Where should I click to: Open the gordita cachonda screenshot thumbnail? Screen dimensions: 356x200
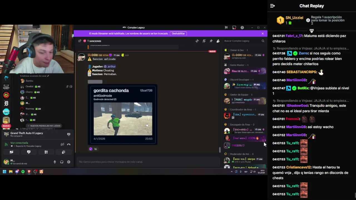point(123,119)
